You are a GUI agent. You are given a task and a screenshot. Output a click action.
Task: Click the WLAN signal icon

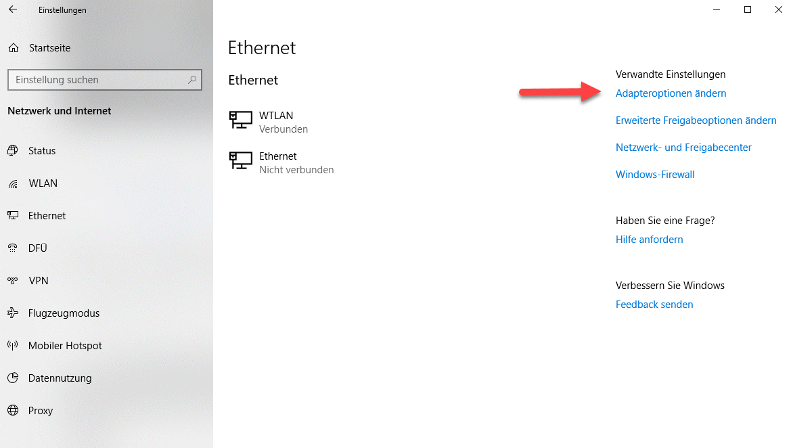click(x=13, y=183)
